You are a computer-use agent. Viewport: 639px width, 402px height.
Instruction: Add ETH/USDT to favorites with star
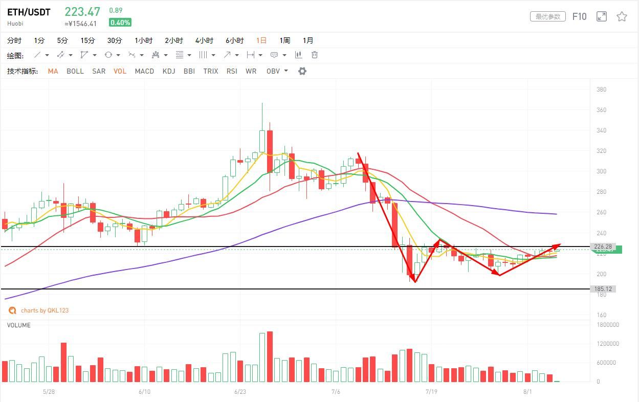[x=622, y=16]
